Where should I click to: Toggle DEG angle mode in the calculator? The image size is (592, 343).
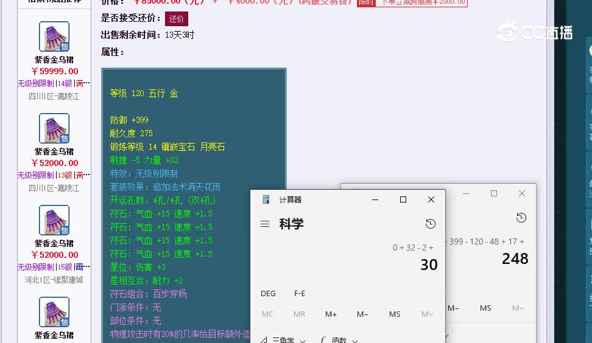point(268,293)
